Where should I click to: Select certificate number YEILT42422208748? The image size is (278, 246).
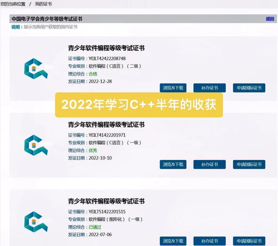point(107,58)
